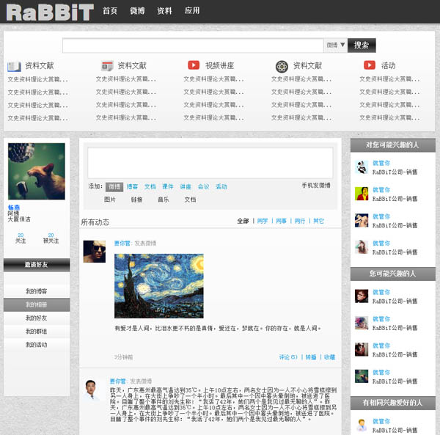440x435 pixels.
Task: Select the 会议 add-type tab
Action: click(203, 186)
